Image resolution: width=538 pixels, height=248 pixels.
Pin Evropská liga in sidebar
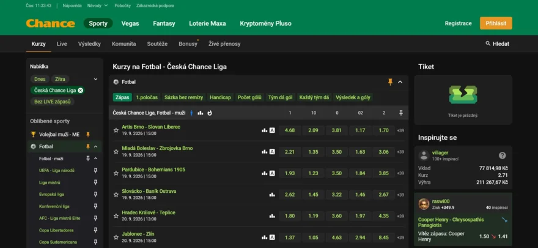tap(96, 194)
